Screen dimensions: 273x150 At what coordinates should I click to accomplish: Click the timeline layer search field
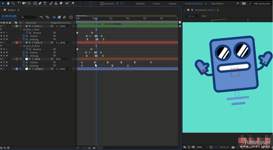click(x=28, y=17)
